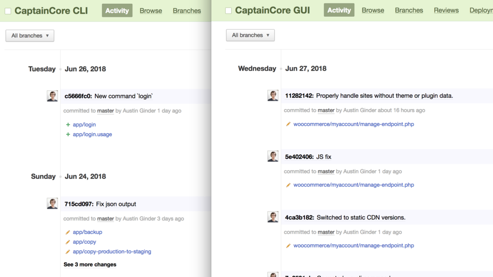493x277 pixels.
Task: Open commit 4ca3b182 link
Action: coord(299,217)
